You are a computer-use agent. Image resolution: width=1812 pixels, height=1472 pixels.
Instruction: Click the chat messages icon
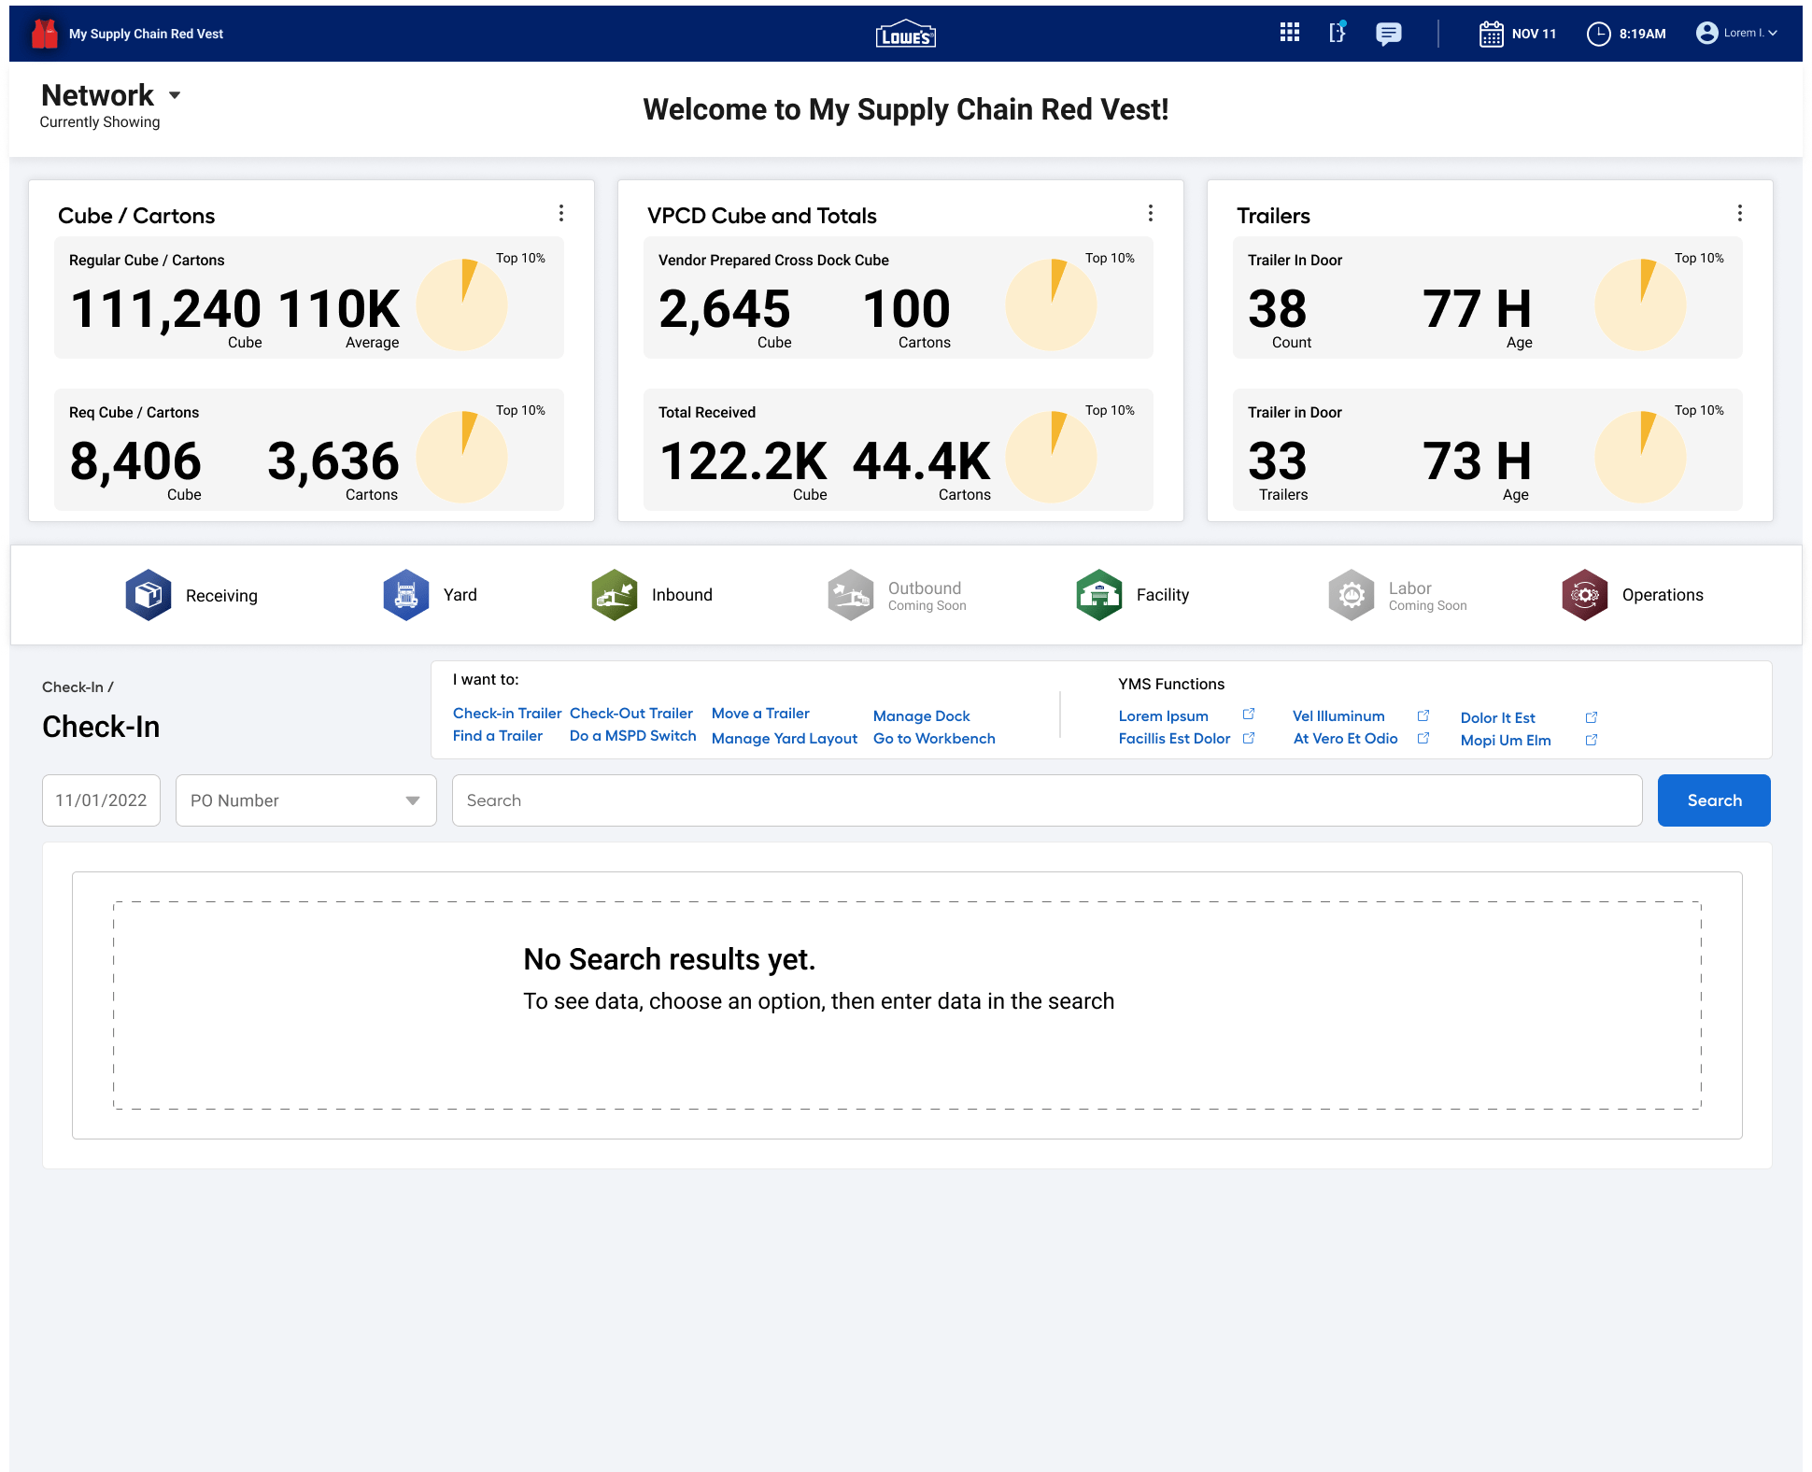coord(1388,34)
